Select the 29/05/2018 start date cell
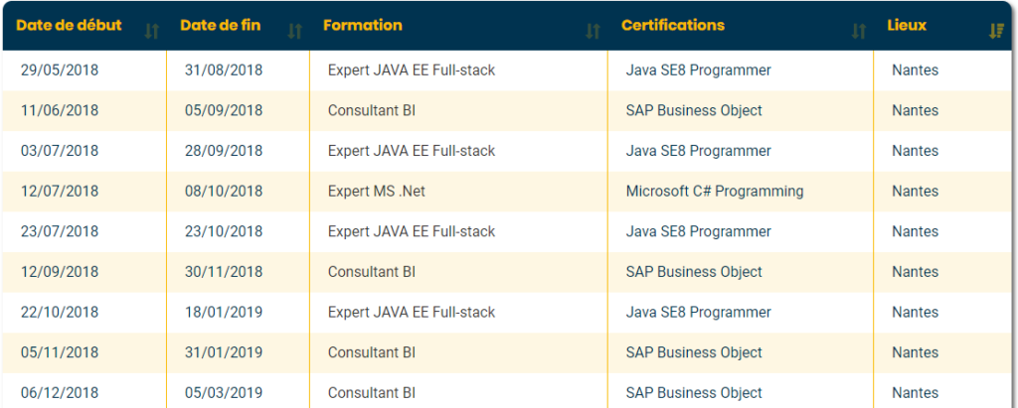1018x408 pixels. pos(60,70)
